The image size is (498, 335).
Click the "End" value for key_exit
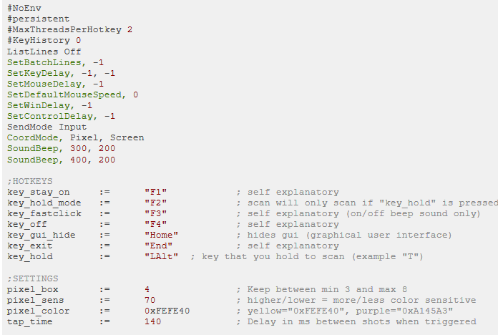158,246
